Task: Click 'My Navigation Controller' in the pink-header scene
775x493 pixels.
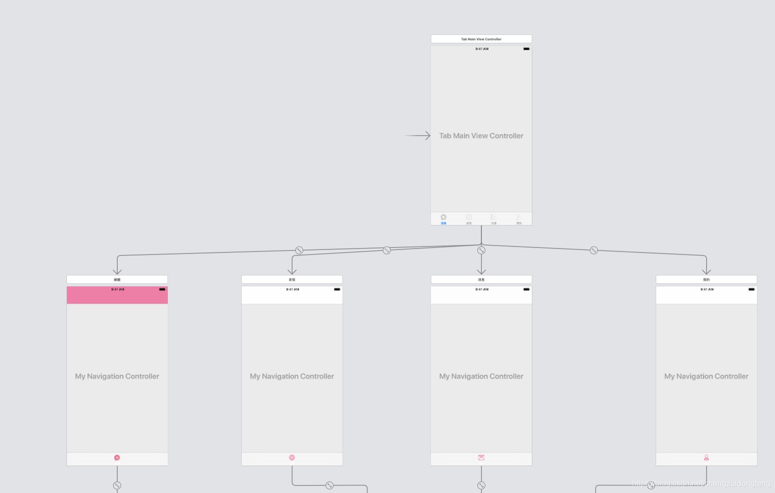Action: point(117,376)
